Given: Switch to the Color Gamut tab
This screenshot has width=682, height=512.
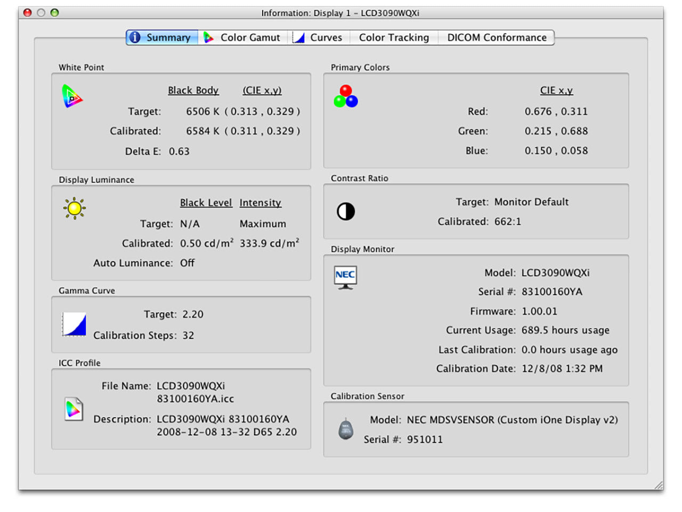Looking at the screenshot, I should click(x=242, y=37).
